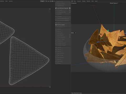
Task: Open the Paint menu in UV editor
Action: click(7, 1)
